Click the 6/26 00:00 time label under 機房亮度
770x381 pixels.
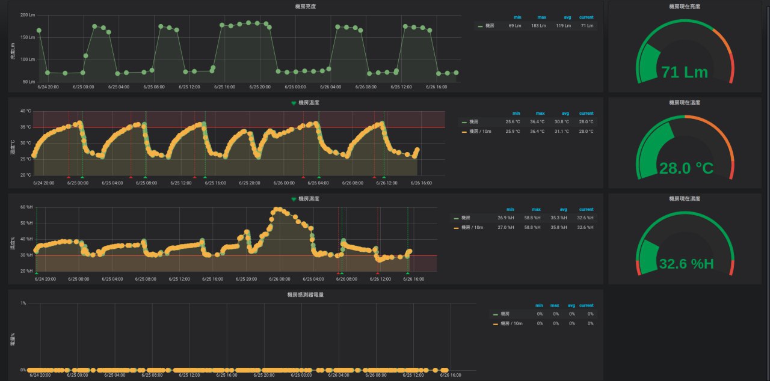[295, 87]
